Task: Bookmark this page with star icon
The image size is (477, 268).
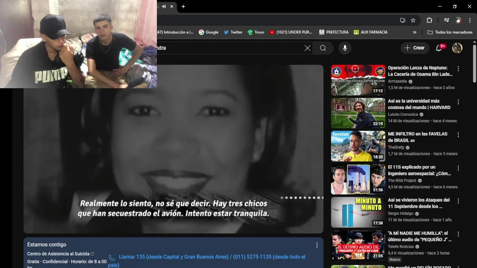Action: tap(413, 20)
